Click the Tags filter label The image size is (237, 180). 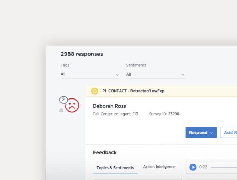tap(65, 65)
